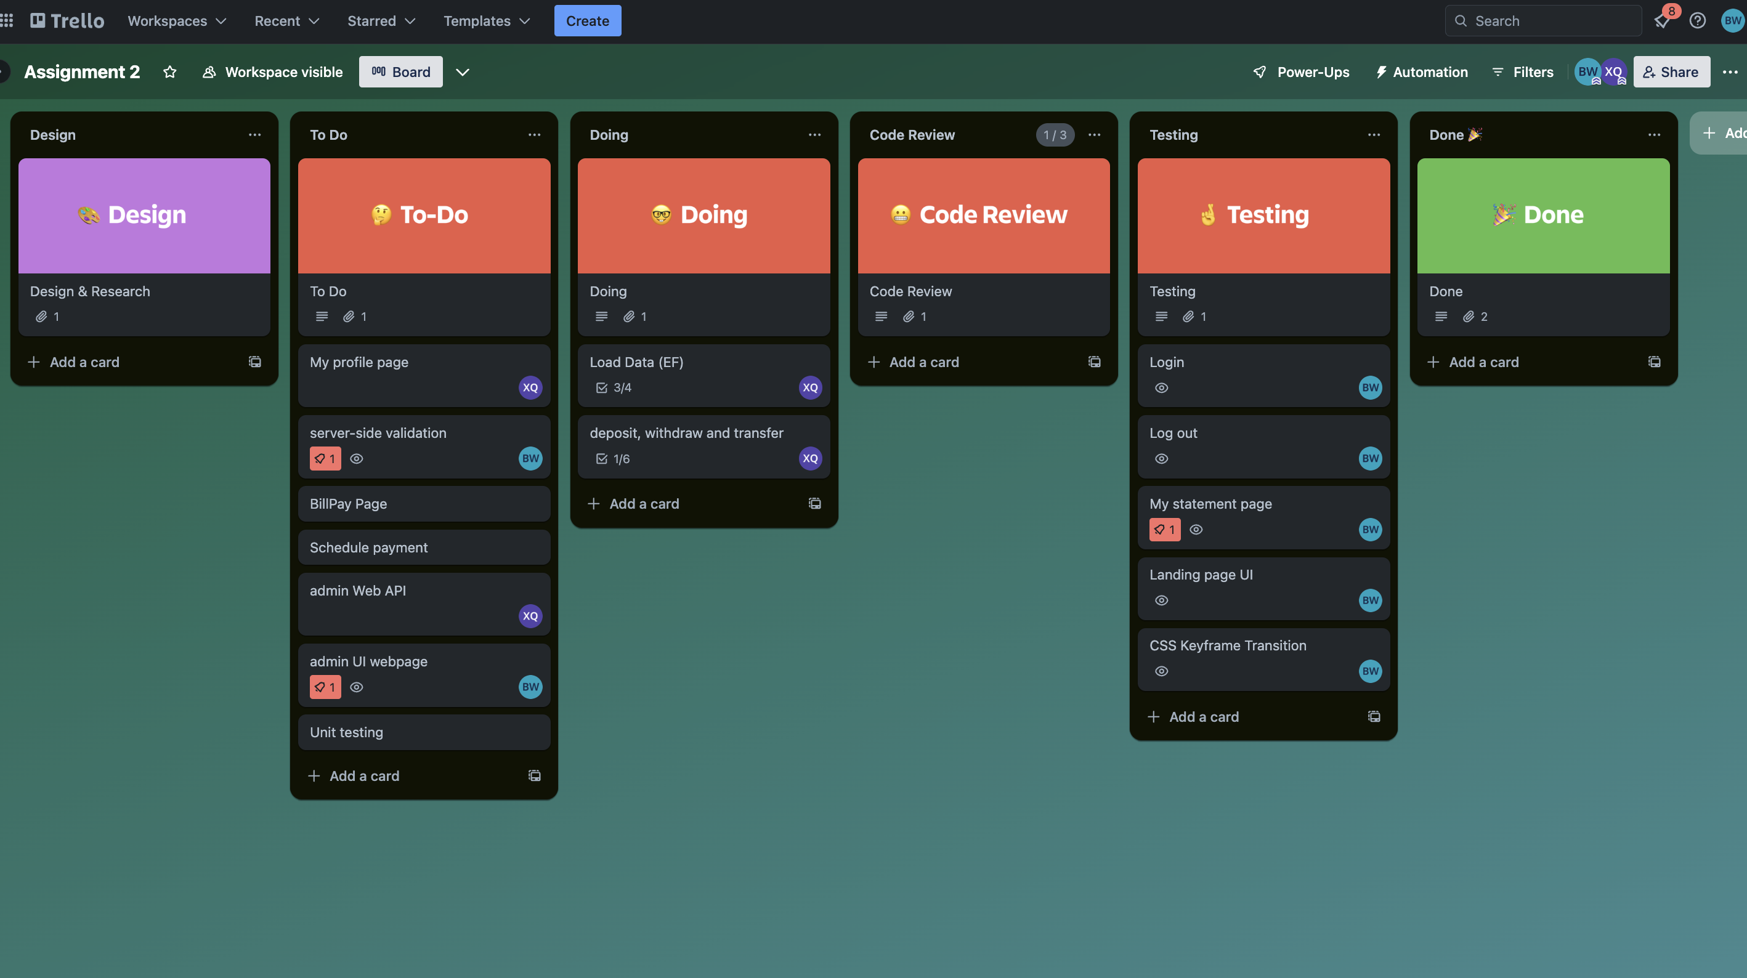Open Design list actions menu
The image size is (1747, 978).
[x=254, y=135]
